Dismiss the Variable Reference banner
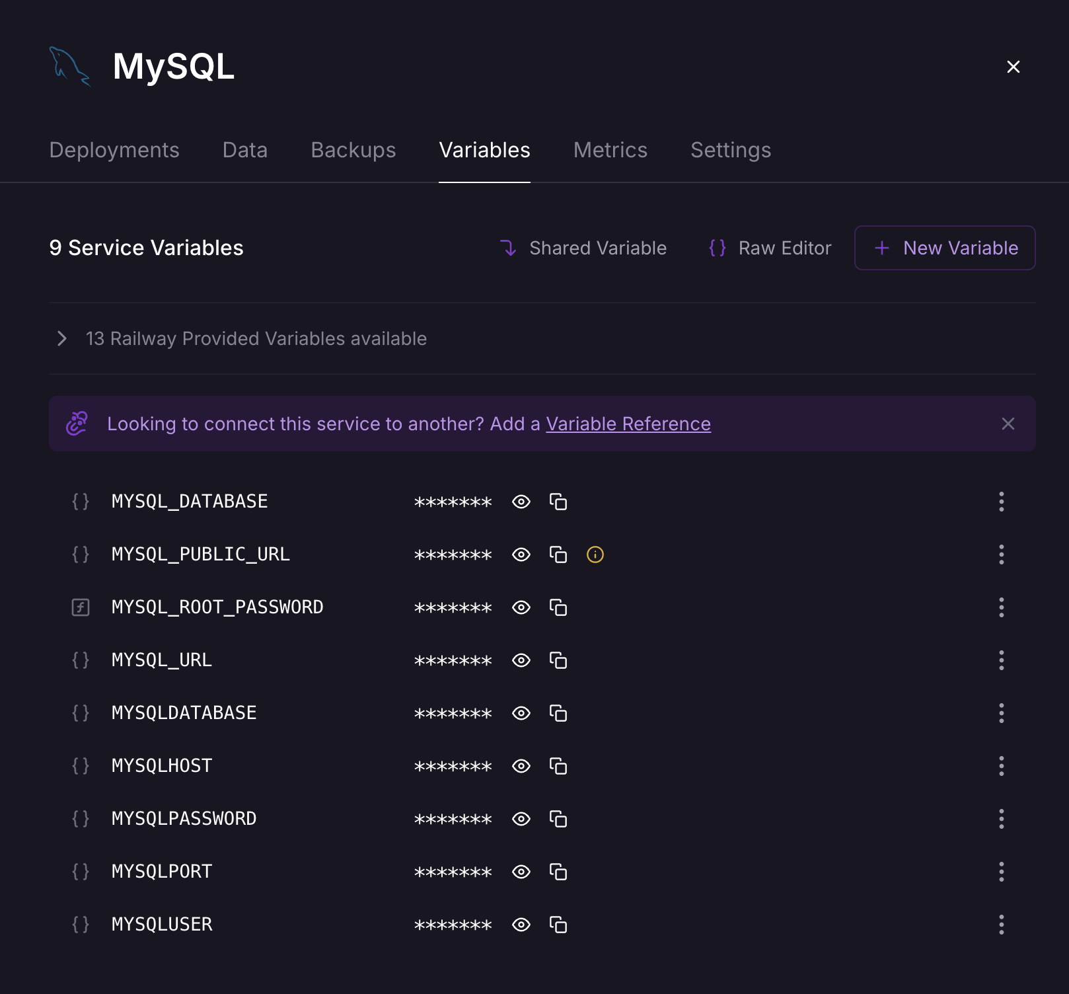The image size is (1069, 994). coord(1008,424)
